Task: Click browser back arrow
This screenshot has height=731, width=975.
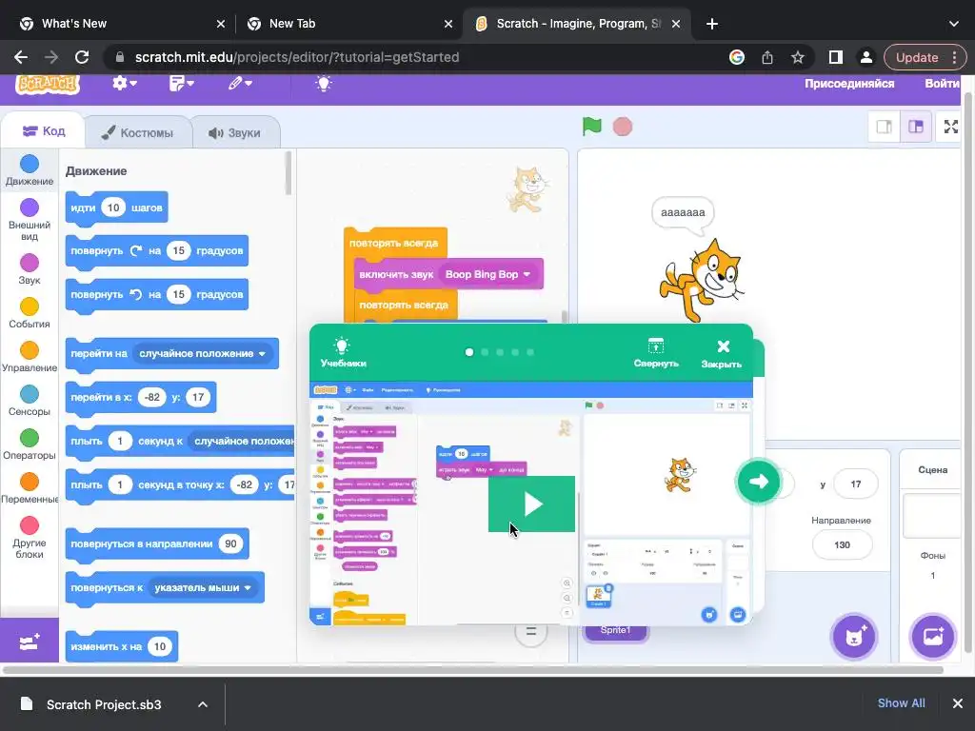Action: (x=21, y=57)
